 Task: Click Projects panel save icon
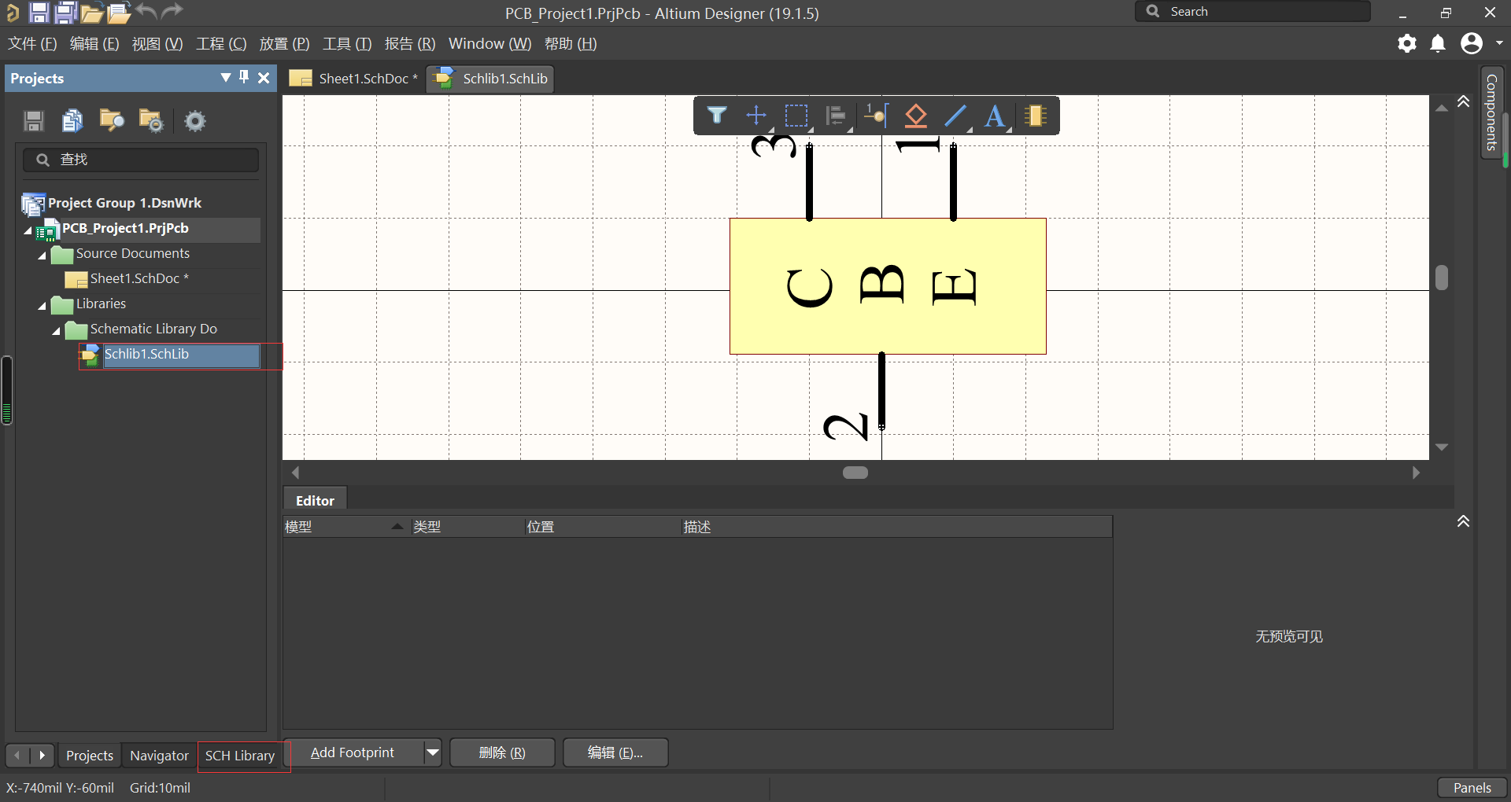coord(34,120)
